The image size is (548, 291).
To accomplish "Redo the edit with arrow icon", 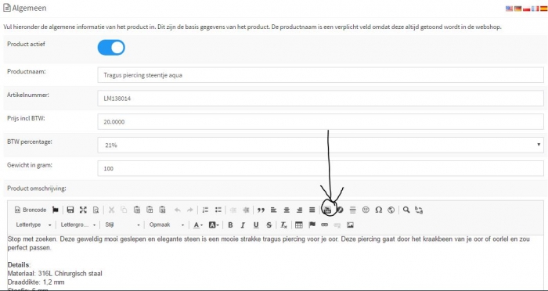I will 189,210.
